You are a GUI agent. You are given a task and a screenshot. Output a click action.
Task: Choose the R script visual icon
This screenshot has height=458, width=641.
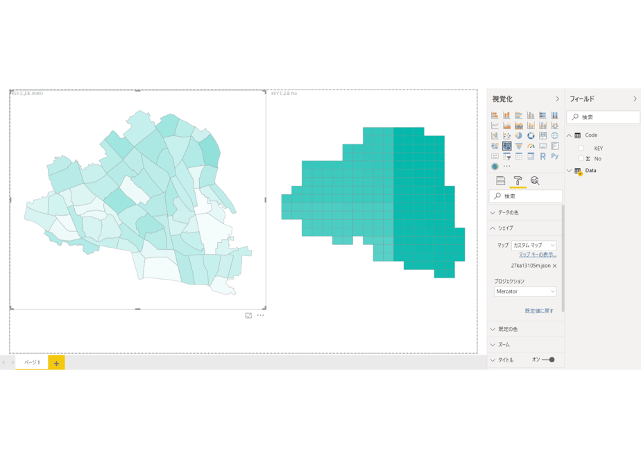tap(542, 156)
